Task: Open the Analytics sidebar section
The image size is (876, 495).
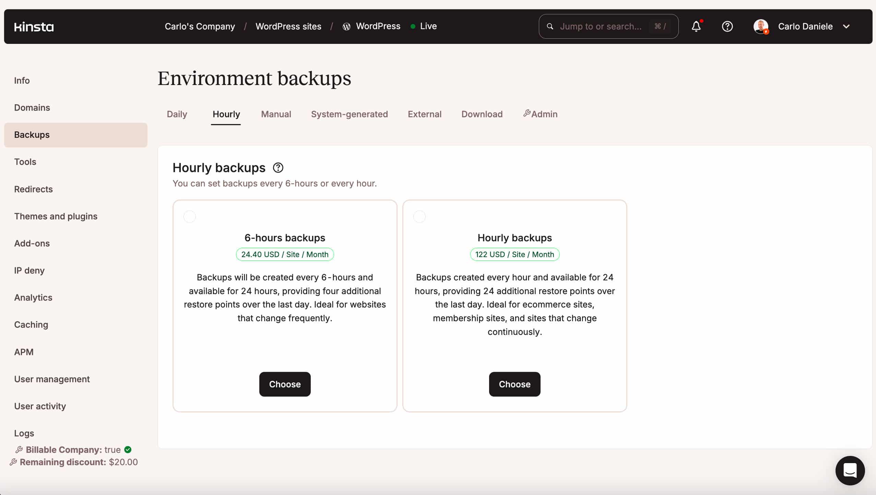Action: click(33, 298)
